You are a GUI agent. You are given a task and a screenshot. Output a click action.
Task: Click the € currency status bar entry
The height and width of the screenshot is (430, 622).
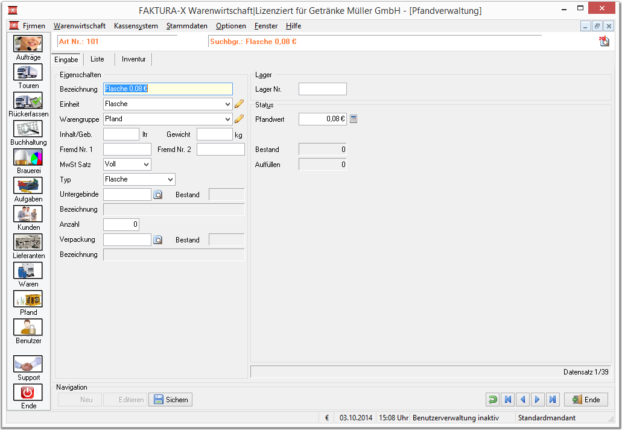327,418
